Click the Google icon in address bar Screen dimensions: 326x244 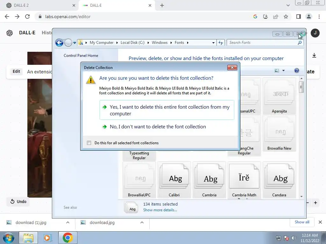pos(255,17)
